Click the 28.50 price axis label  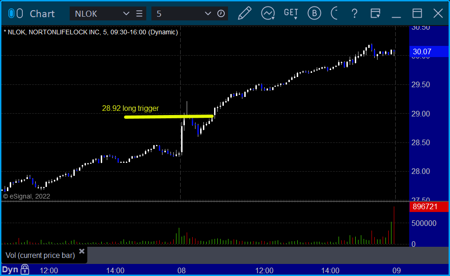pos(421,143)
